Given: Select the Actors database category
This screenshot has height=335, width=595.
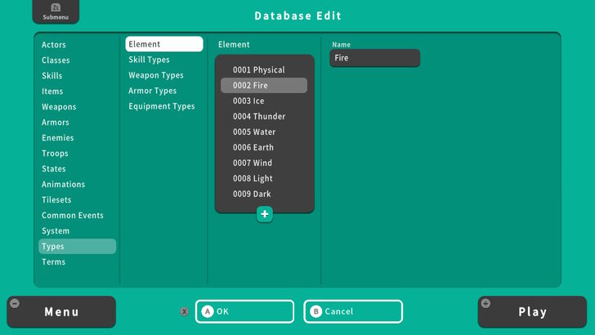Looking at the screenshot, I should pyautogui.click(x=54, y=45).
